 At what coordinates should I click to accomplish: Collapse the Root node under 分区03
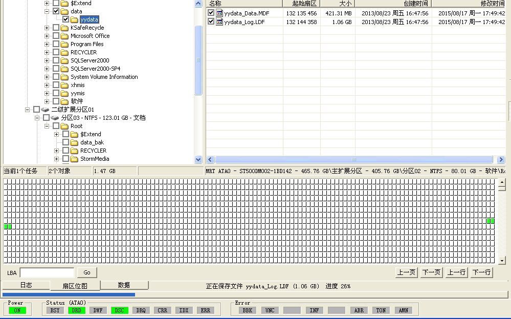click(x=47, y=126)
